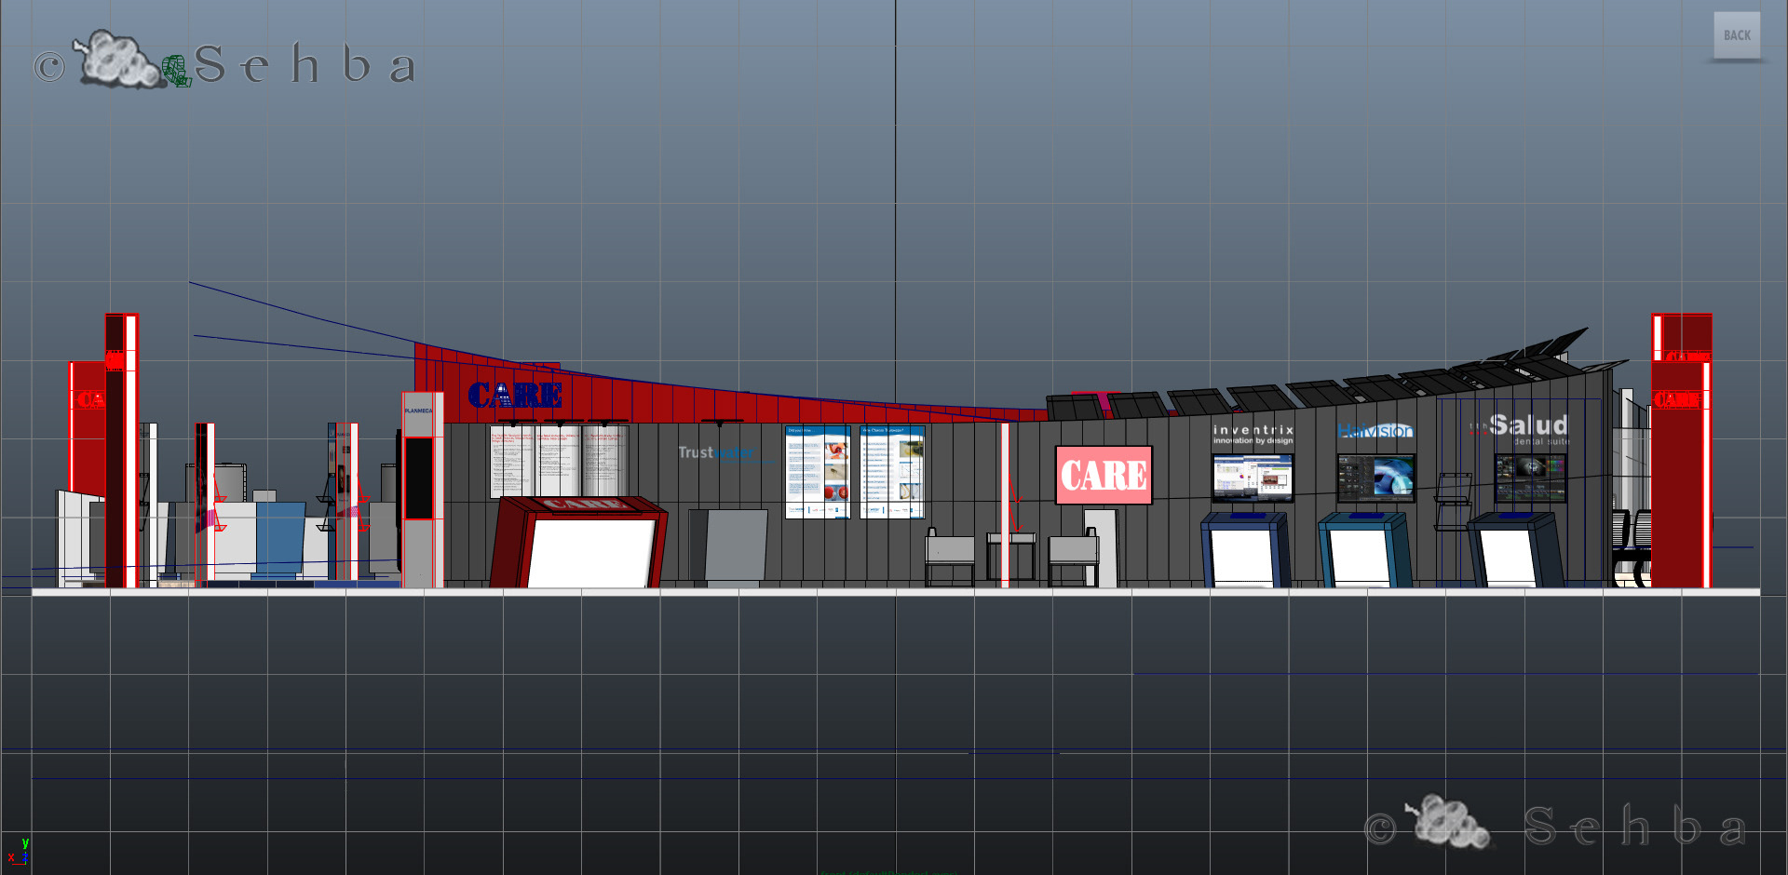Select the inventrix logo text
1788x875 pixels.
[1253, 434]
